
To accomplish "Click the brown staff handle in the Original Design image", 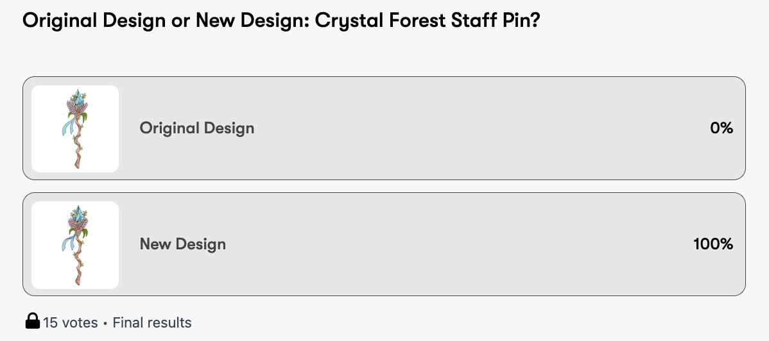I will point(79,151).
